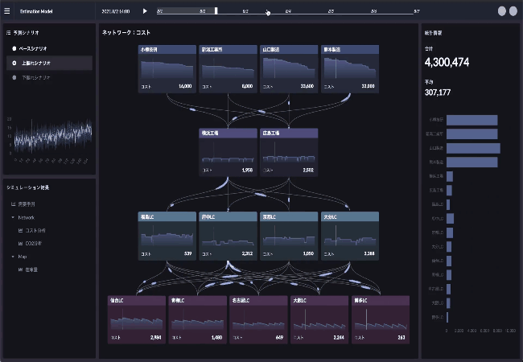The image size is (523, 362).
Task: Select the ベースシナリオ radio option
Action: tap(14, 48)
